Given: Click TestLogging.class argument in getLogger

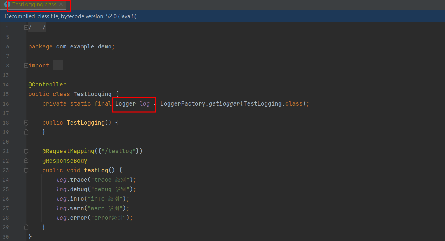Looking at the screenshot, I should click(273, 104).
